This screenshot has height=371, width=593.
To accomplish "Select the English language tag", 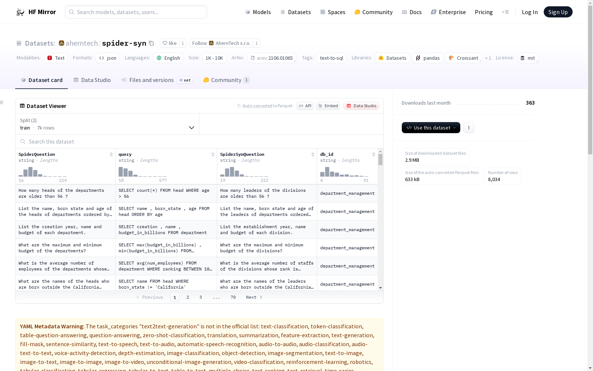I will [168, 58].
